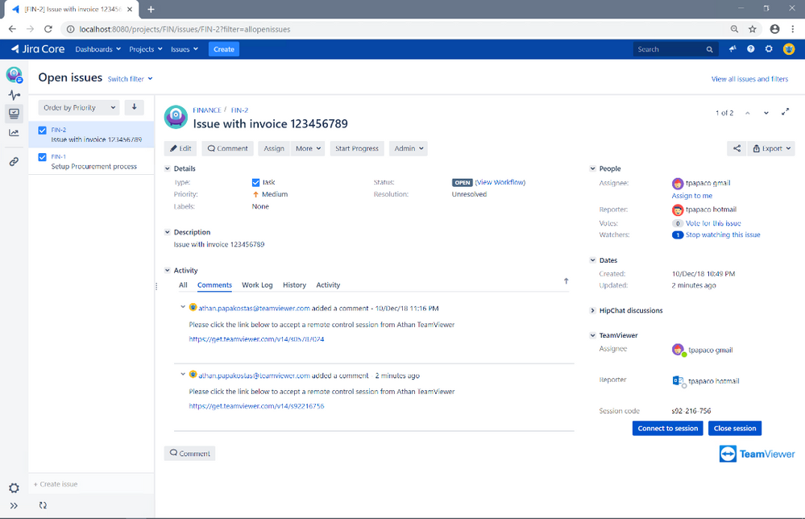
Task: Open project settings gear at sidebar bottom
Action: click(14, 488)
